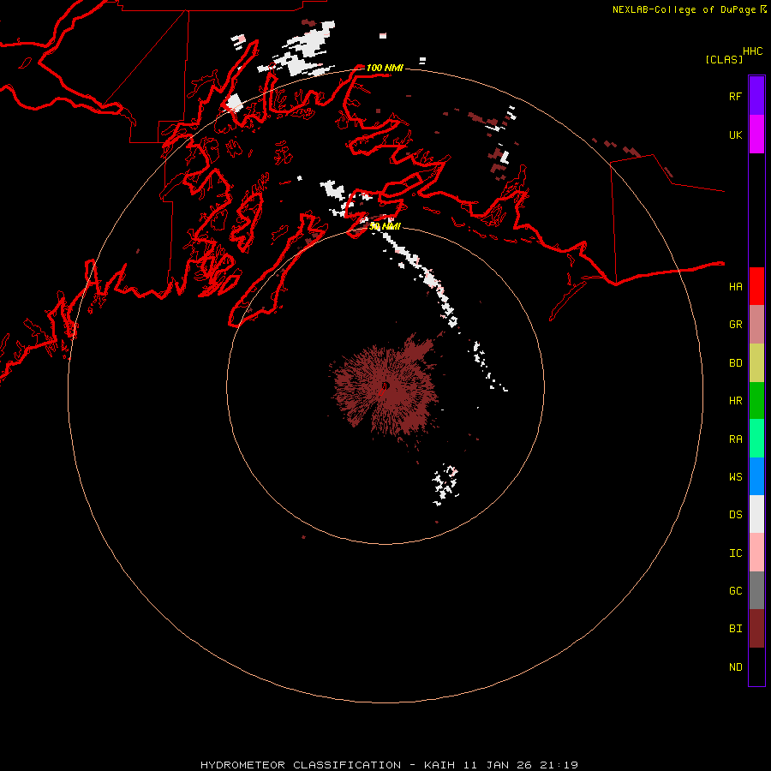This screenshot has height=771, width=771.
Task: Click the 'RA' legend label
Action: tap(735, 439)
